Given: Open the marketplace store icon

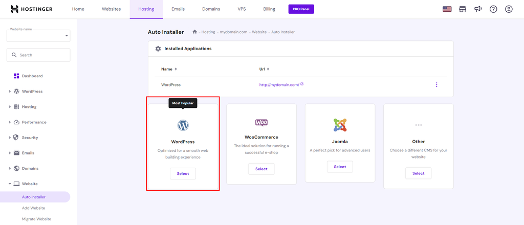Looking at the screenshot, I should (463, 9).
